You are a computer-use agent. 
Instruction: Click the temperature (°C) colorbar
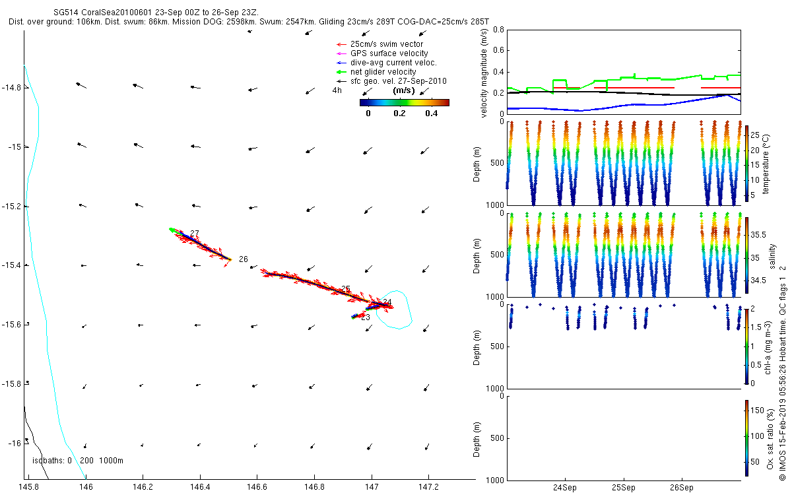[746, 163]
